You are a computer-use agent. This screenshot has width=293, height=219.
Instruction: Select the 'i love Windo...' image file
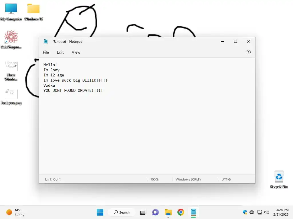tap(11, 71)
